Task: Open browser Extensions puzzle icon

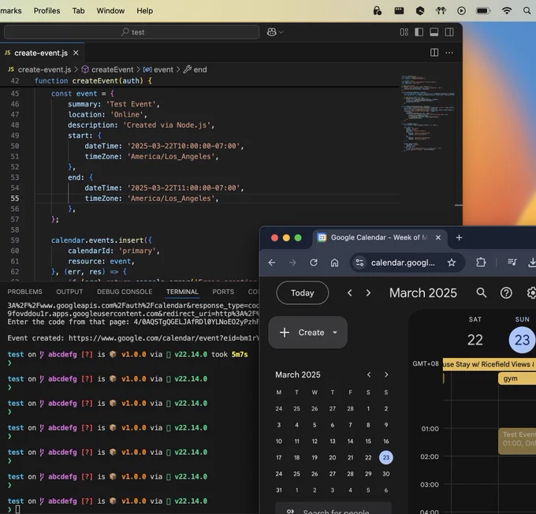Action: [x=481, y=263]
